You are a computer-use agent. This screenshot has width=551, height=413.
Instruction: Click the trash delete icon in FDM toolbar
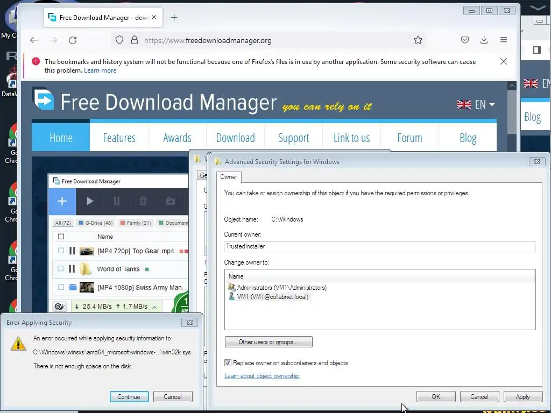tap(143, 201)
